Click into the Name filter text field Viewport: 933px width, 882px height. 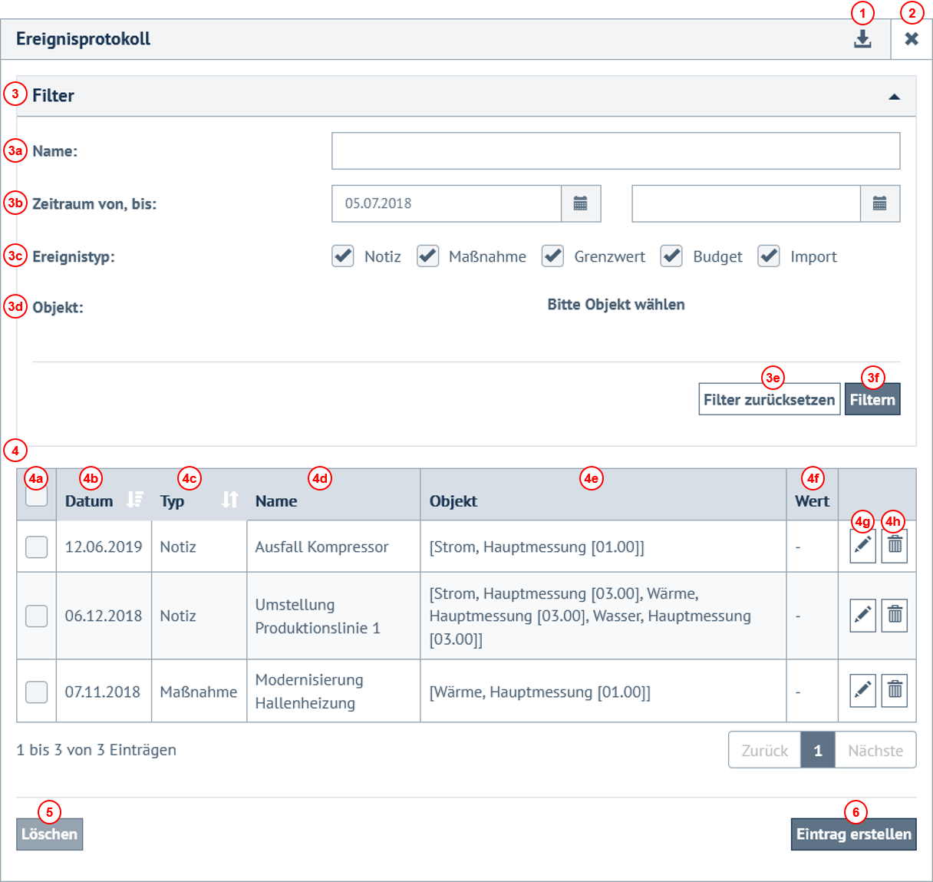tap(615, 151)
